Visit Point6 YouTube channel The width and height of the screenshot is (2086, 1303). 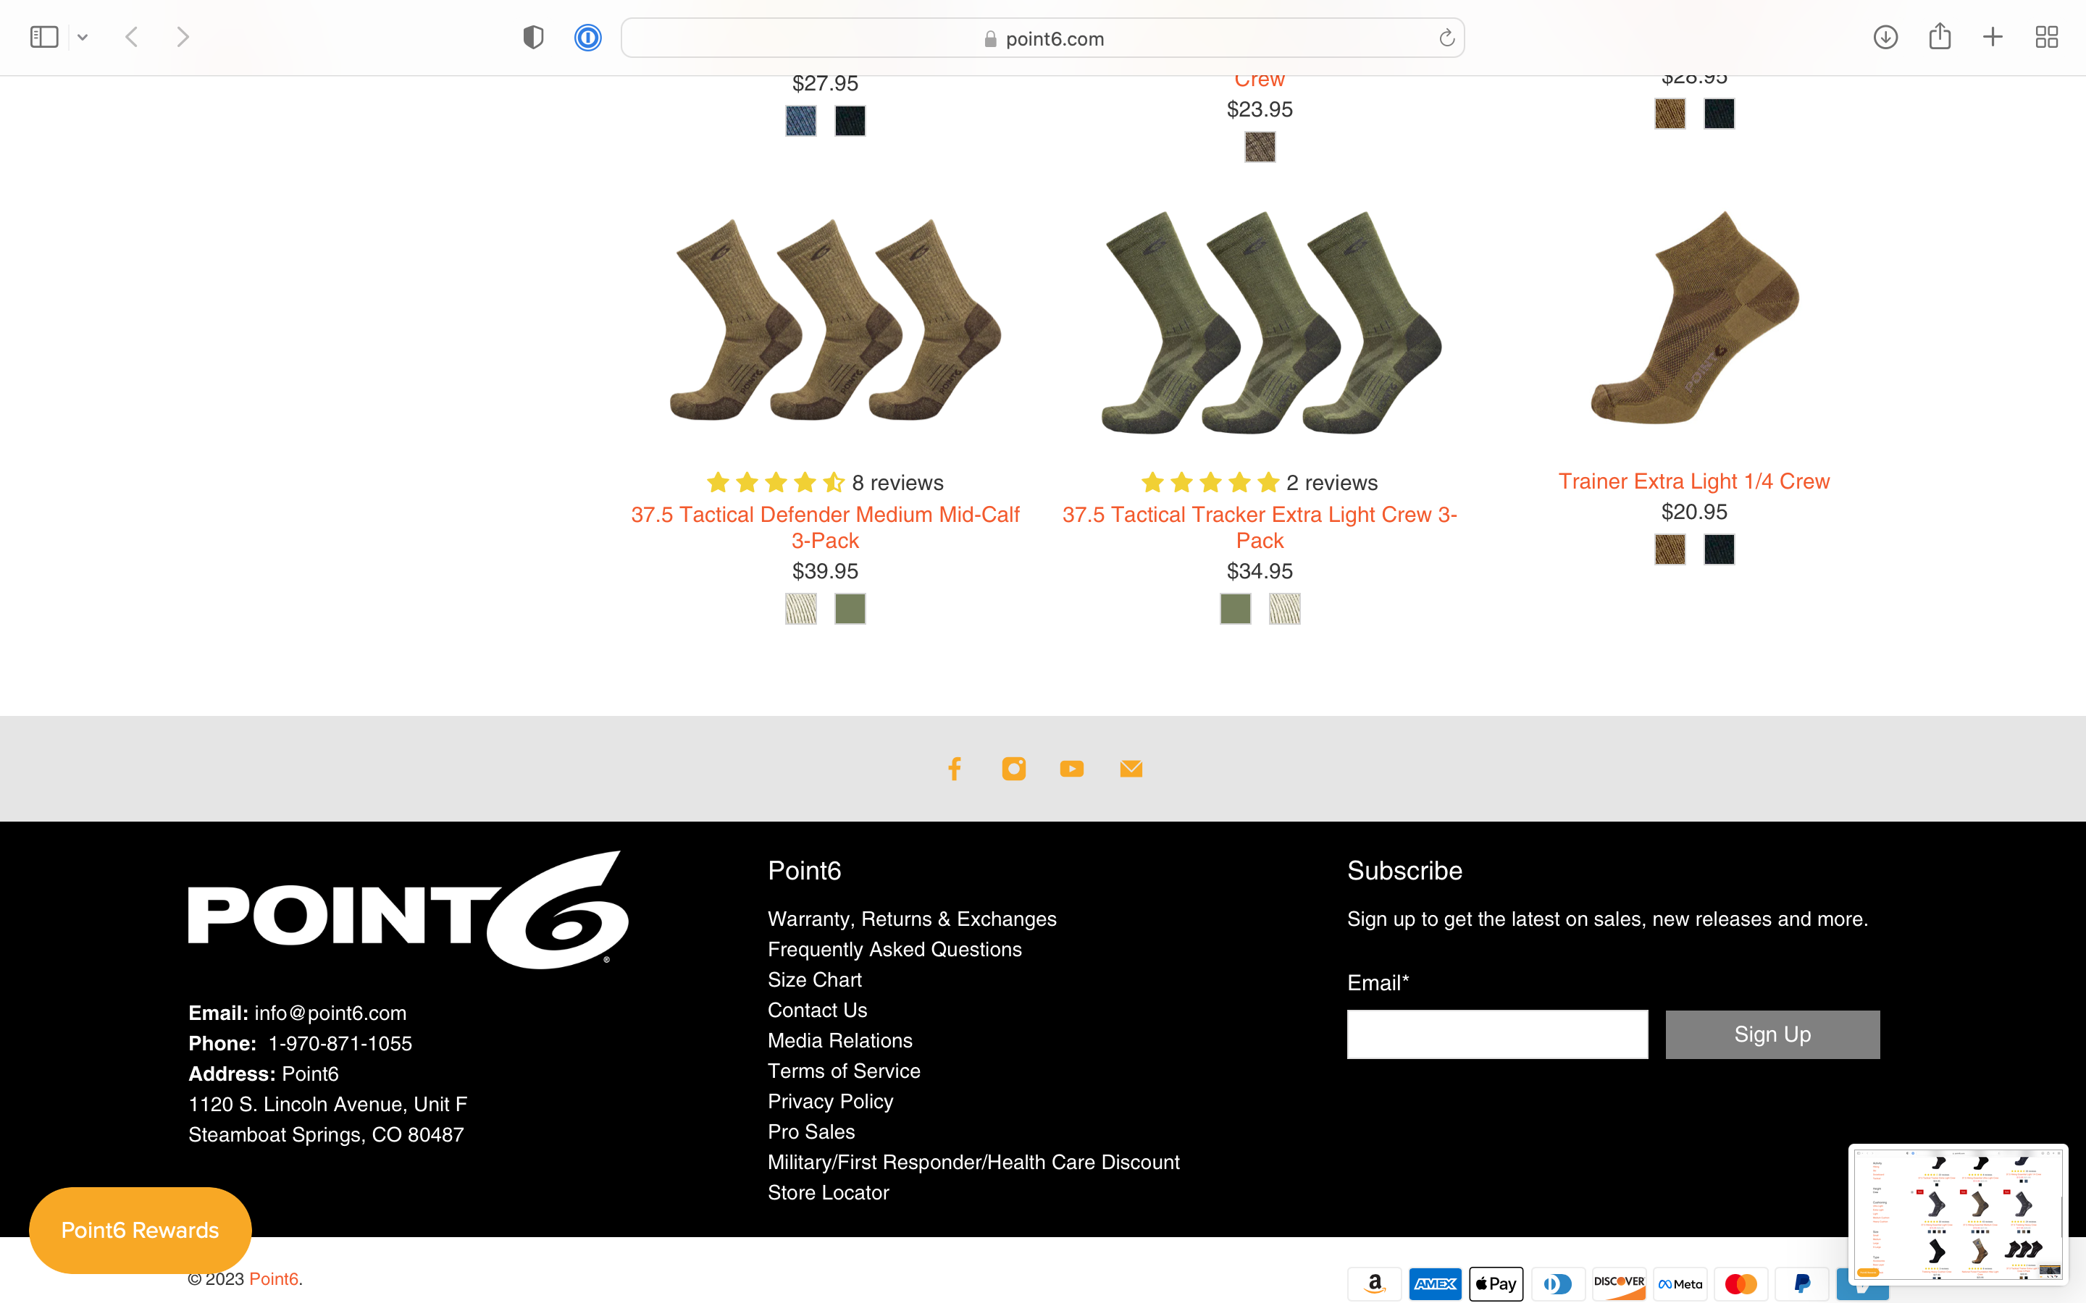coord(1071,769)
